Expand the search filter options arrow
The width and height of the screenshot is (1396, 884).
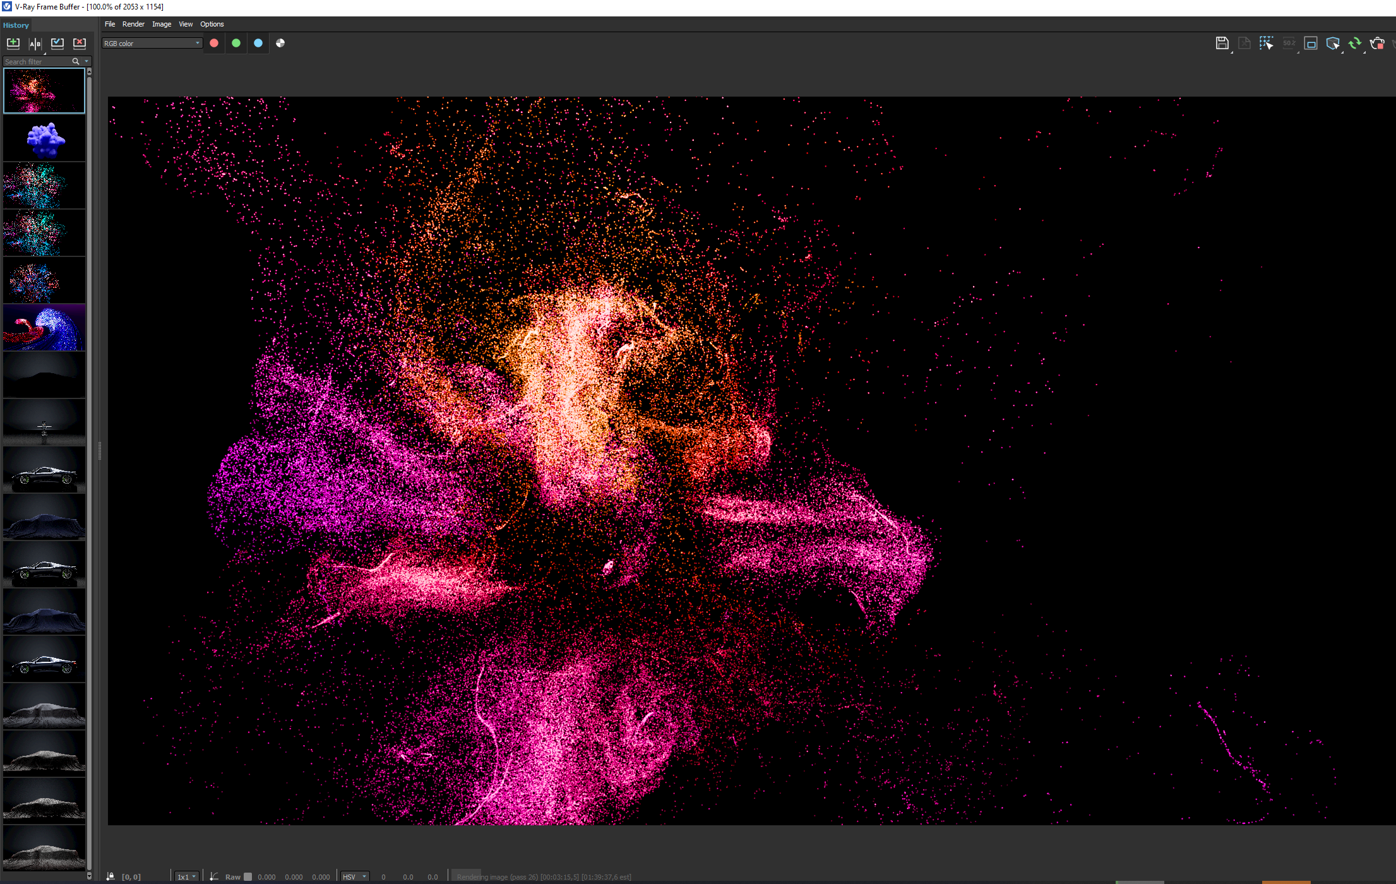87,61
